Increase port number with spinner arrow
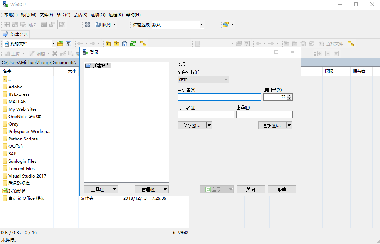The width and height of the screenshot is (380, 244). pyautogui.click(x=290, y=95)
